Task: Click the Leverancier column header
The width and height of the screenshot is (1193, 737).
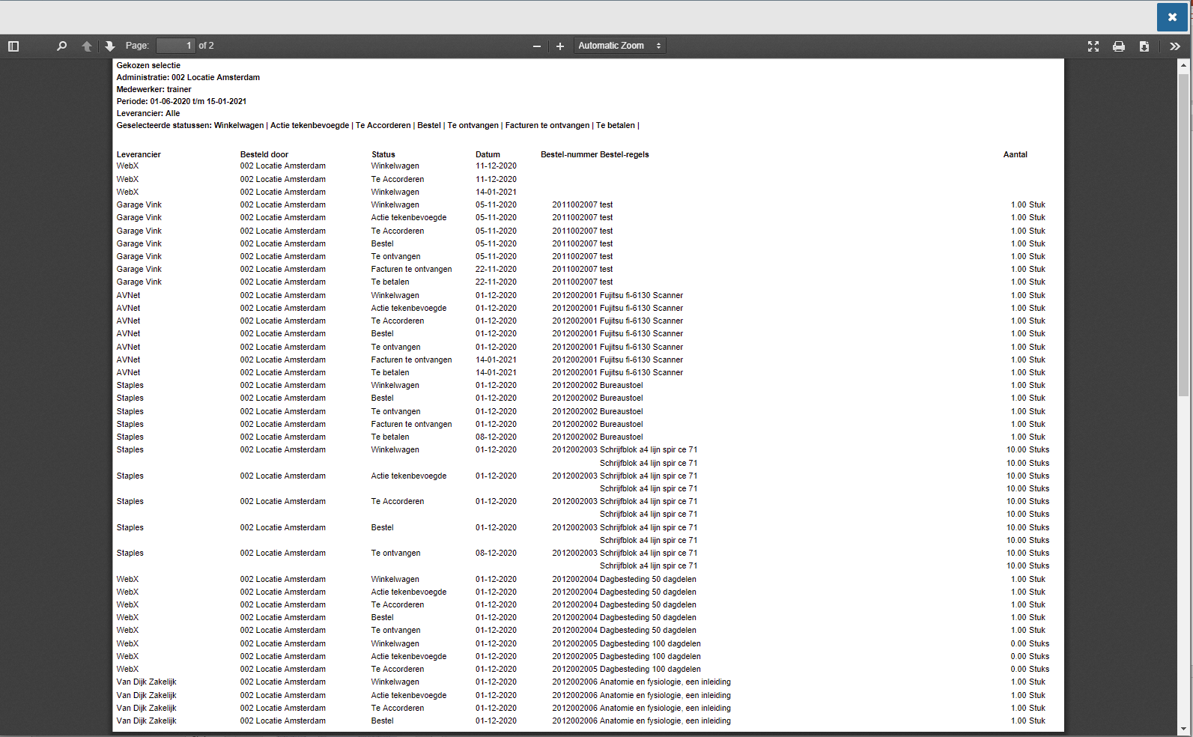Action: [139, 154]
